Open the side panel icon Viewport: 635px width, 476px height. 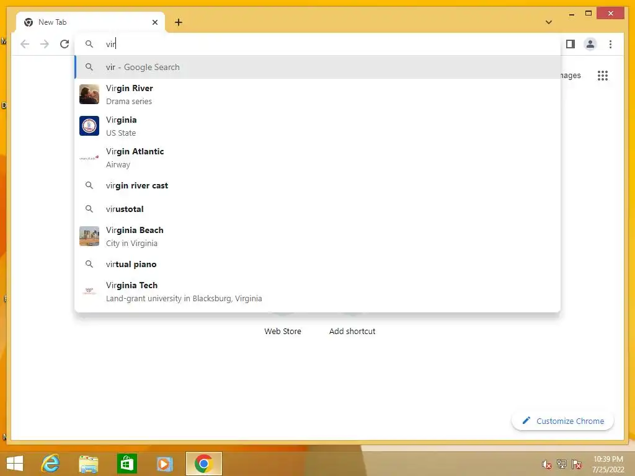tap(571, 44)
